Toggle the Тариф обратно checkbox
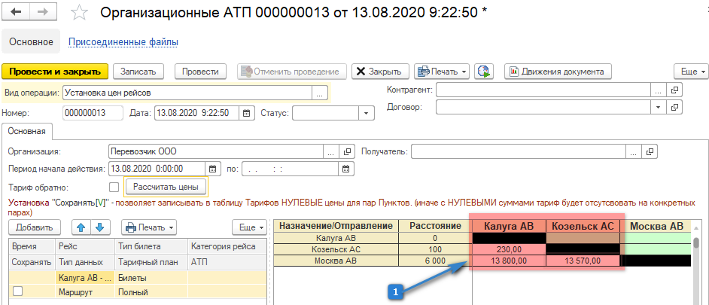The image size is (709, 305). coord(114,187)
